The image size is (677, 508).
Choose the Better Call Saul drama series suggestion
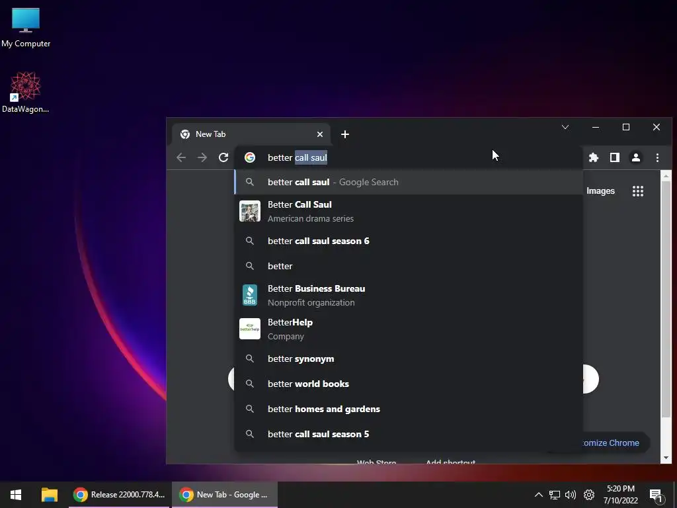click(409, 211)
